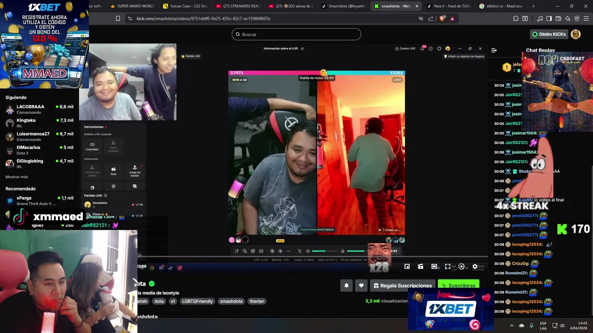Click the notification bell button below the video
Image resolution: width=593 pixels, height=333 pixels.
click(x=346, y=285)
